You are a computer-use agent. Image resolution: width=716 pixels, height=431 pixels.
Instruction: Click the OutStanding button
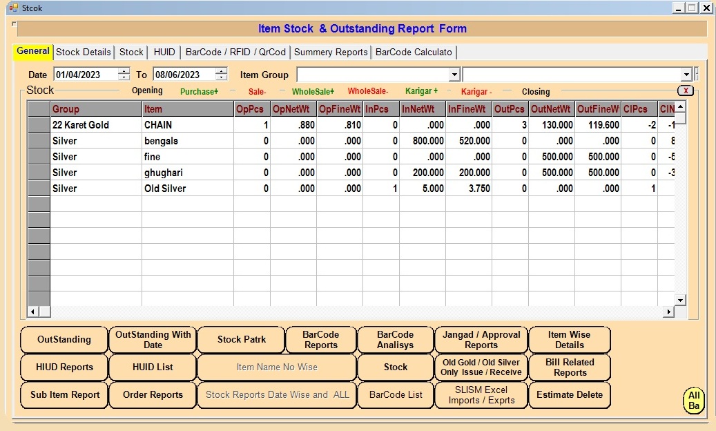(64, 340)
